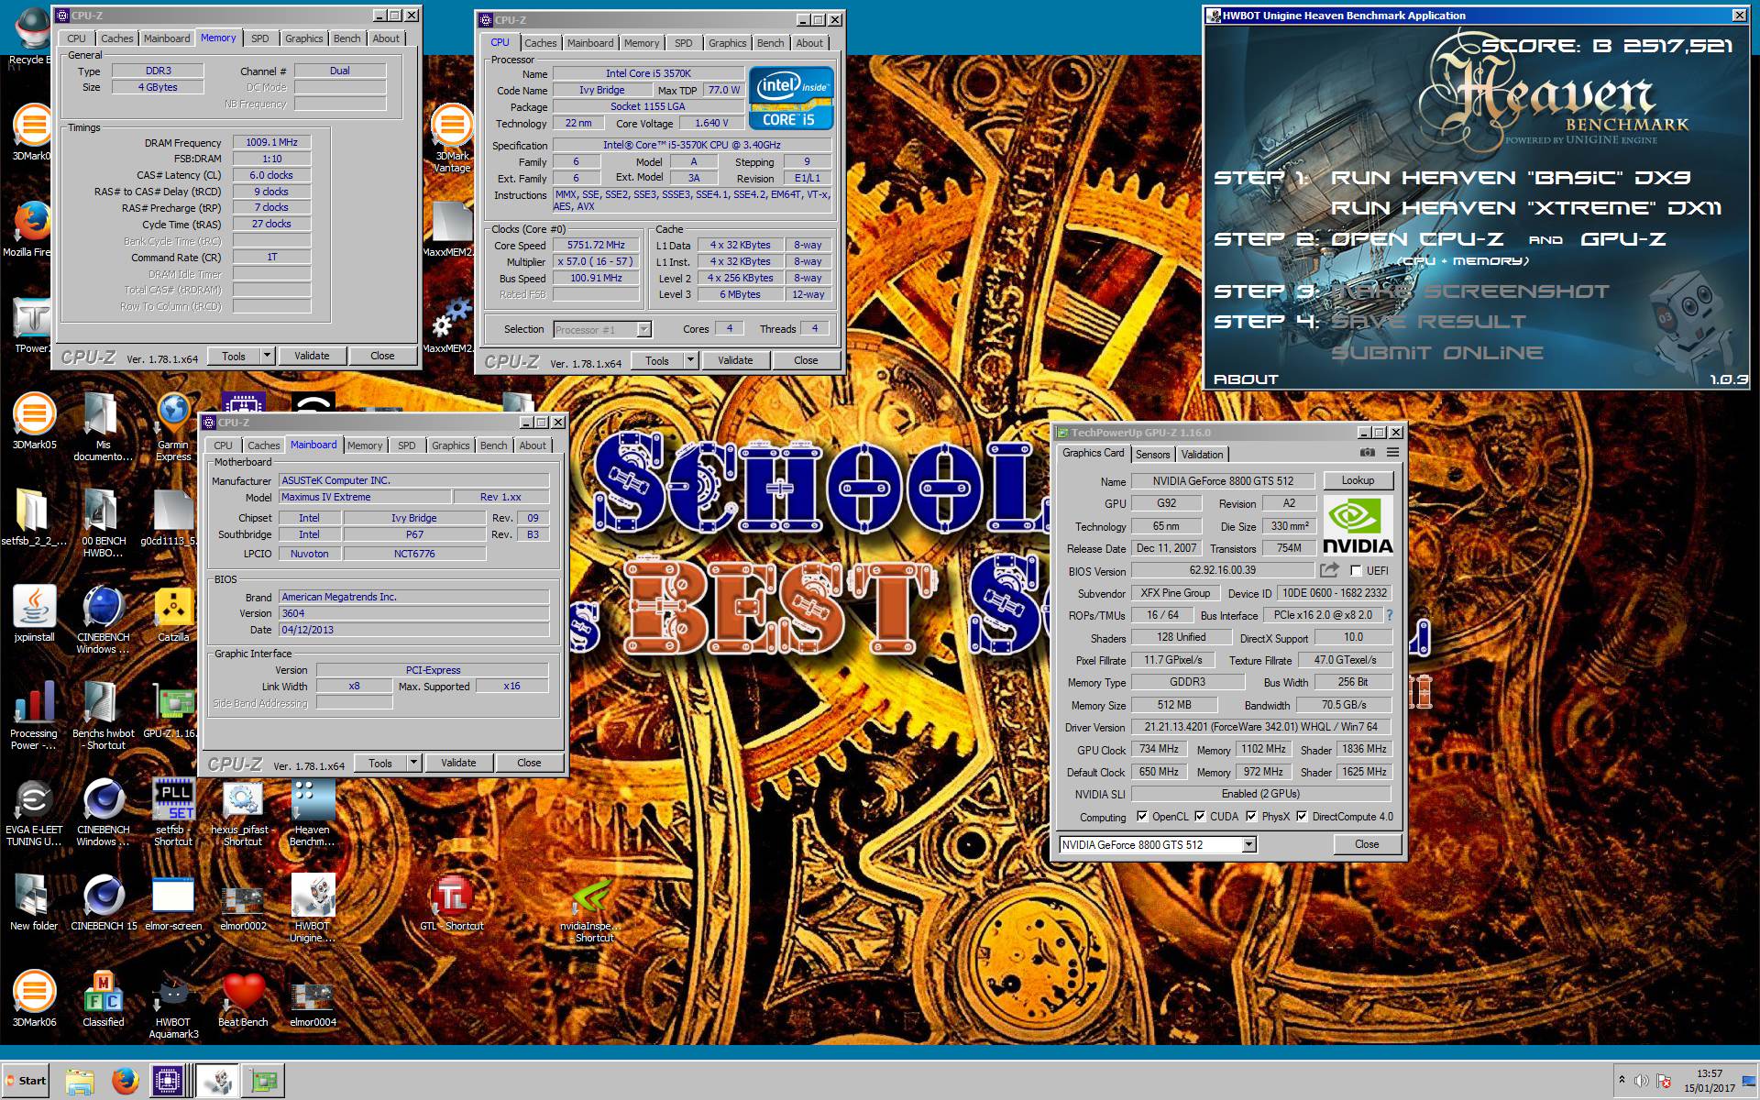Screen dimensions: 1760x1100
Task: Open the 3DMark06 desktop icon
Action: (x=34, y=999)
